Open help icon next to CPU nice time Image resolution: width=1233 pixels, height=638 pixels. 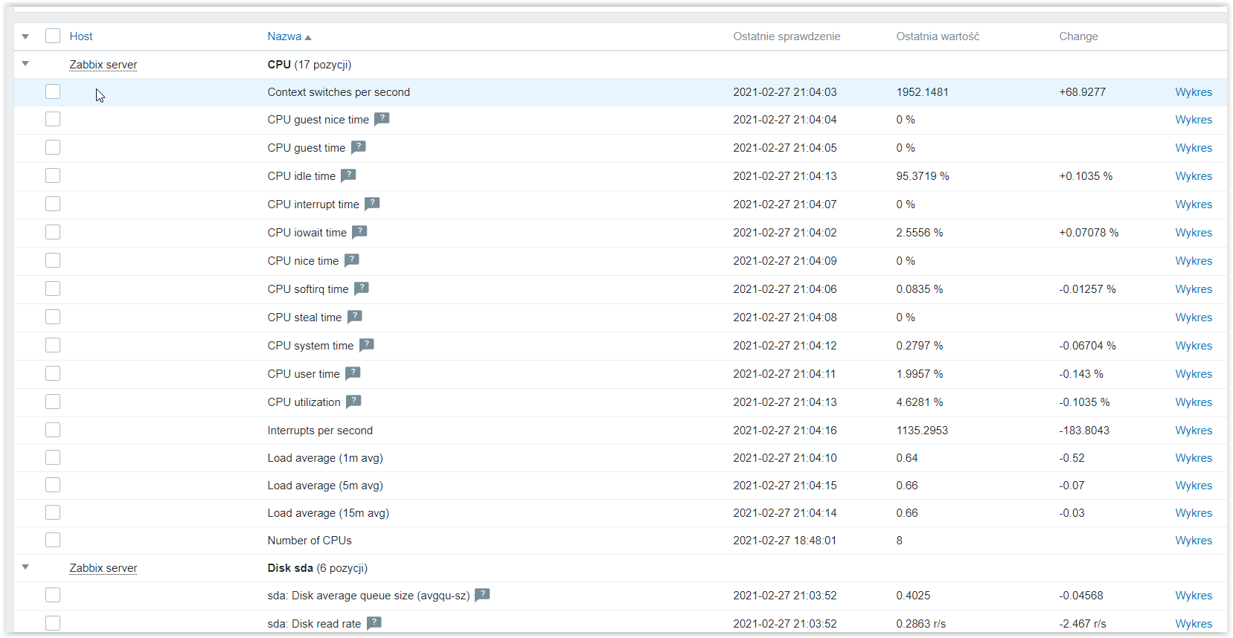click(352, 260)
